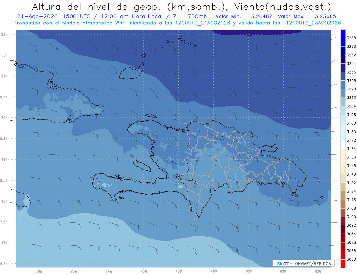Pick legend color band between 3260 and 3268
The height and width of the screenshot is (275, 357).
(343, 42)
